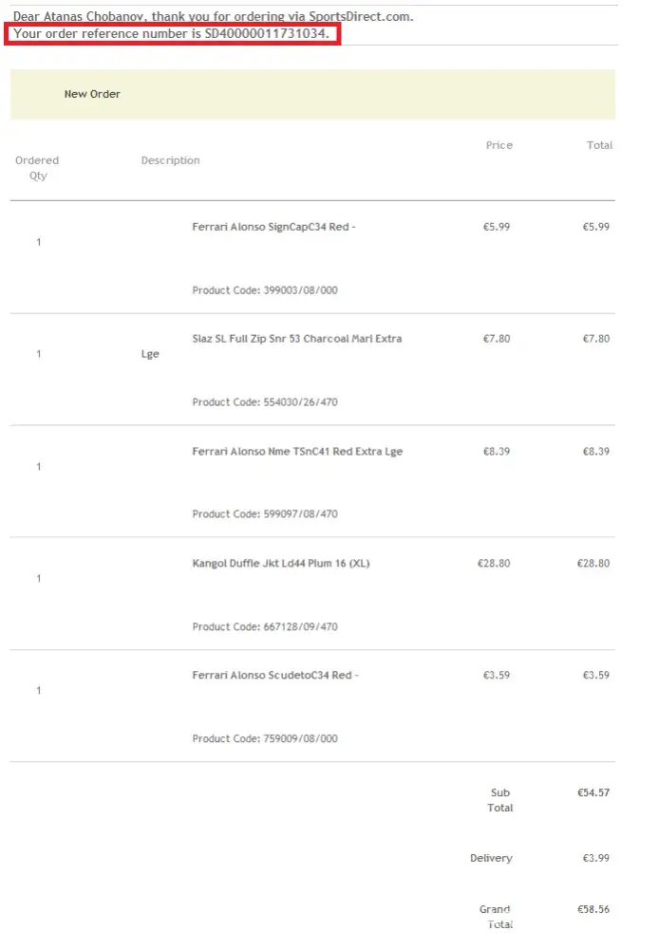Select Slaz SL Full Zip Charcoal item description
Viewport: 658px width, 949px height.
(x=296, y=339)
